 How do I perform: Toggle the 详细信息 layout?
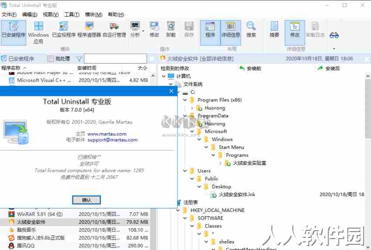click(x=231, y=32)
